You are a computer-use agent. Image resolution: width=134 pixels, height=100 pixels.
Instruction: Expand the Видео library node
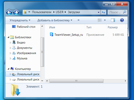(10, 43)
